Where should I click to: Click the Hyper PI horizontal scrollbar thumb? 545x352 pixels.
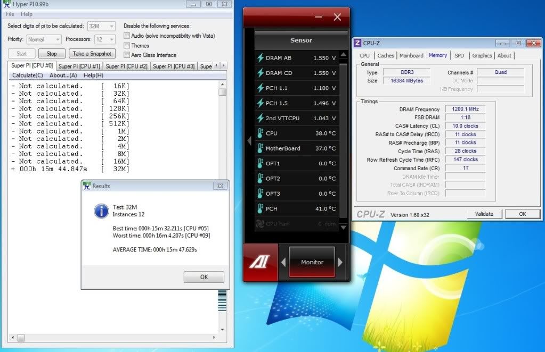pyautogui.click(x=21, y=338)
